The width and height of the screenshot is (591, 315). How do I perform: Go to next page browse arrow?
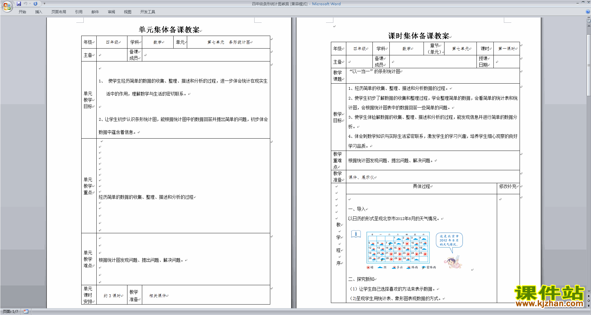pyautogui.click(x=589, y=305)
